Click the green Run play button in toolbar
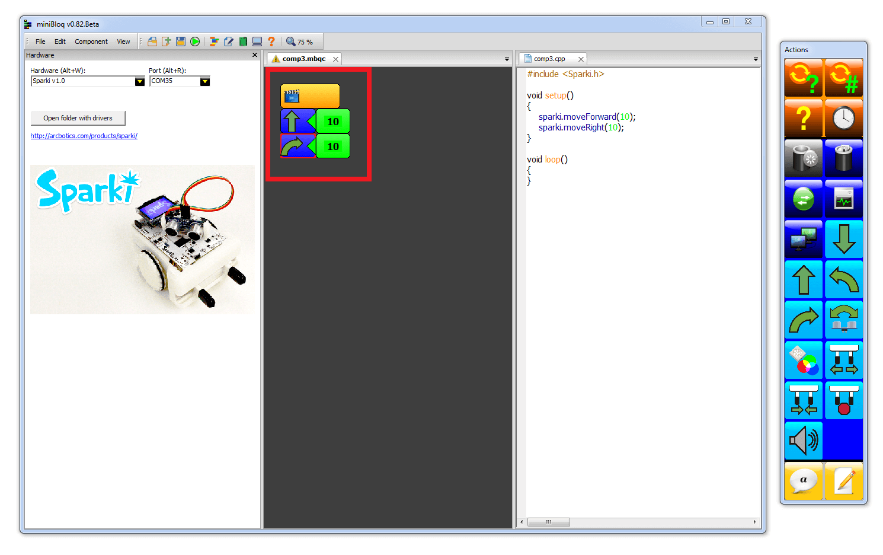This screenshot has width=883, height=555. [x=195, y=42]
